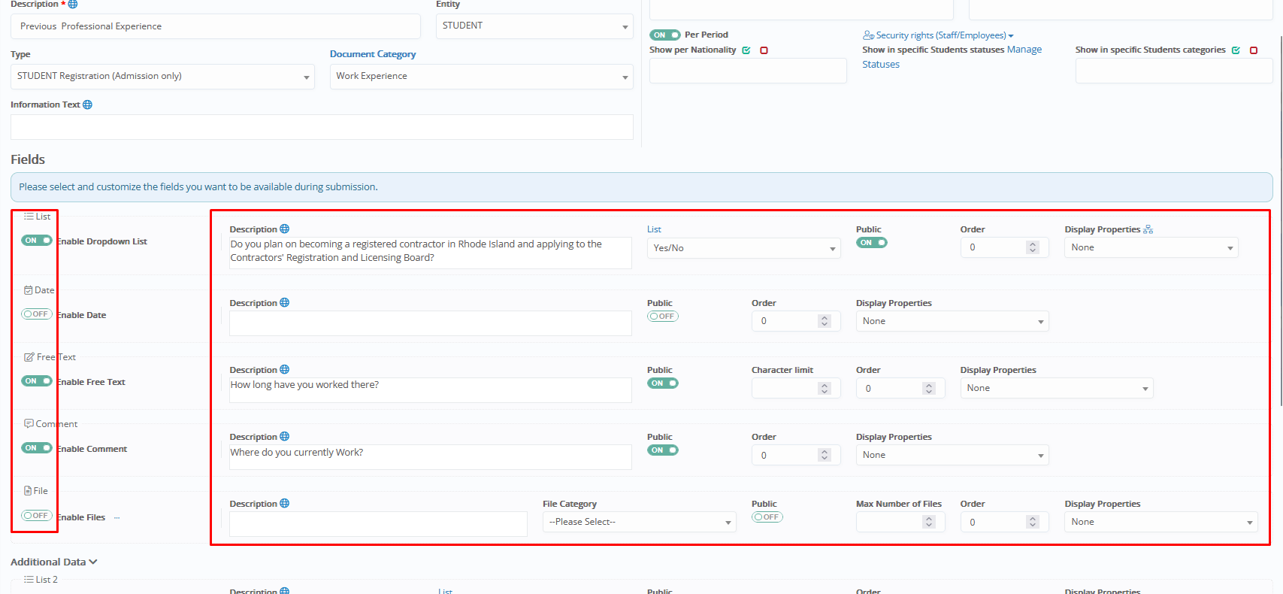Image resolution: width=1283 pixels, height=594 pixels.
Task: Click the Manage Statuses link
Action: click(1024, 50)
